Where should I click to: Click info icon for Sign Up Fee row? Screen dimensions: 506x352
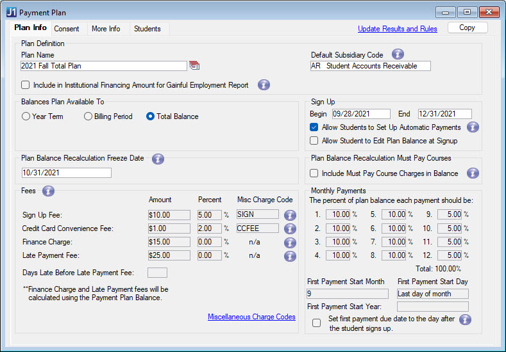pyautogui.click(x=290, y=215)
